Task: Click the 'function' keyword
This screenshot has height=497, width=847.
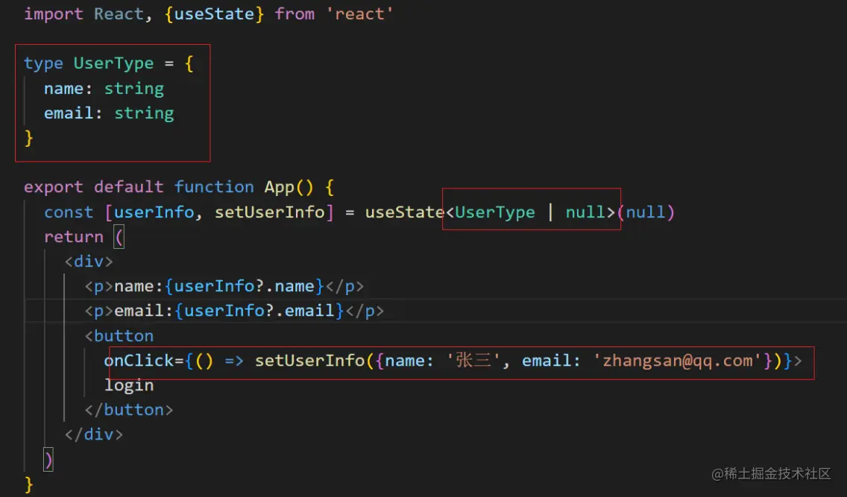Action: (214, 187)
